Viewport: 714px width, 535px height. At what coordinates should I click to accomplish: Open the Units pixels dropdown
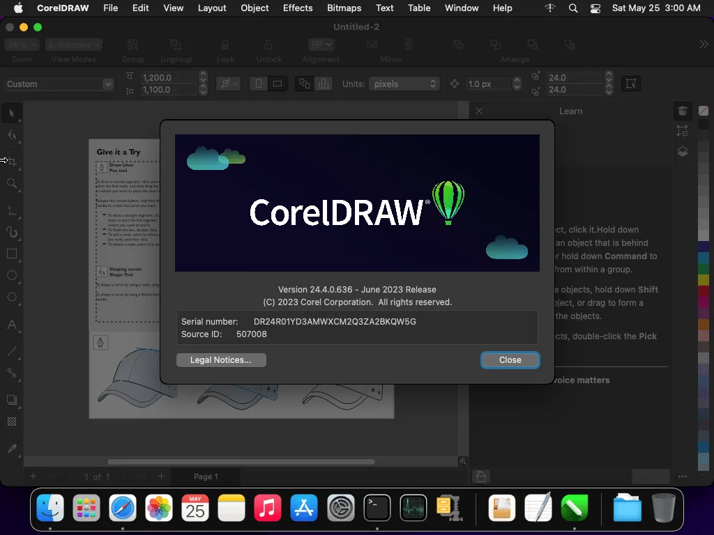click(404, 84)
